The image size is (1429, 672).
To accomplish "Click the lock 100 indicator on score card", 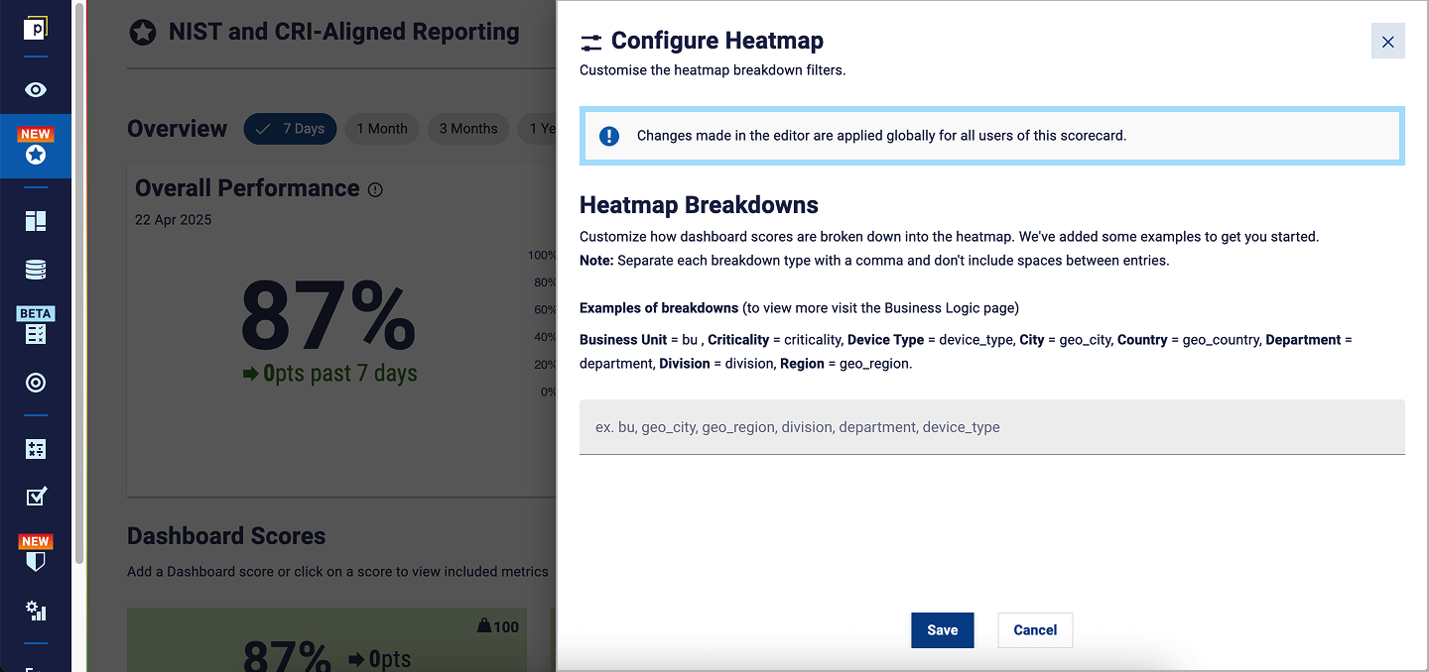I will [x=498, y=626].
